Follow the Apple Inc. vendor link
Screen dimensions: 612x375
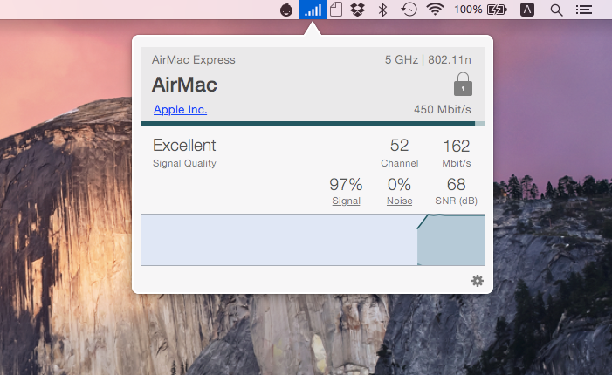click(181, 110)
